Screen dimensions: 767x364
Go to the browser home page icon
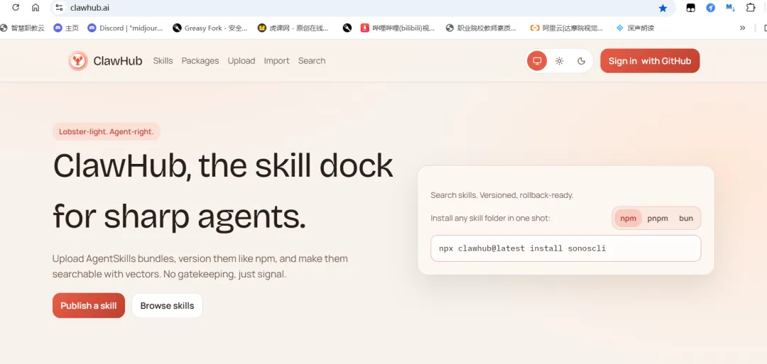point(36,7)
